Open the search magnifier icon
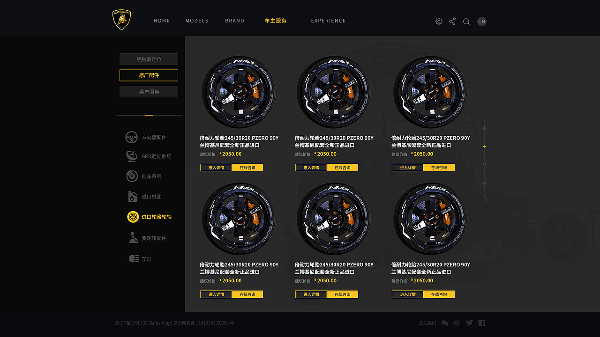This screenshot has height=337, width=600. (466, 21)
